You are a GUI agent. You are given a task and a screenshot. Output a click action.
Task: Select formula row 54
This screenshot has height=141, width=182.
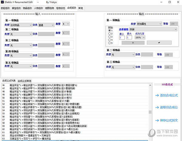point(75,110)
